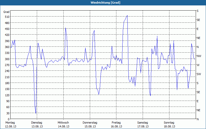The image size is (206, 129).
Task: Click the compass E label level with 90
Action: click(x=198, y=101)
